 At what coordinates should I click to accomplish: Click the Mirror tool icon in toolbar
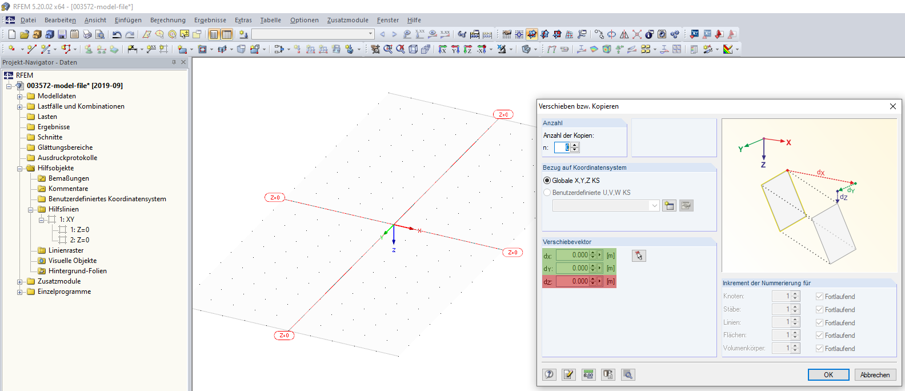click(624, 34)
